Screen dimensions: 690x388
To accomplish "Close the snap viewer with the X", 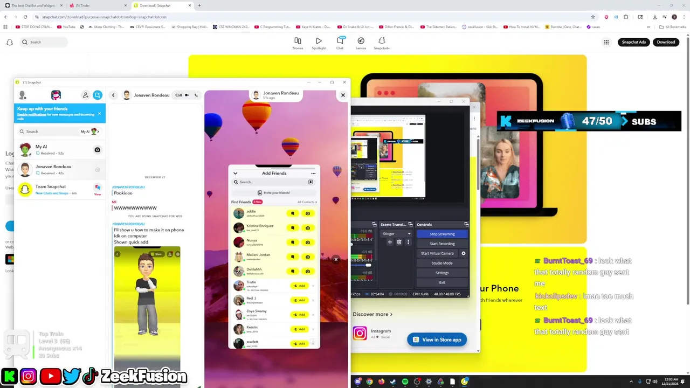I will [343, 95].
